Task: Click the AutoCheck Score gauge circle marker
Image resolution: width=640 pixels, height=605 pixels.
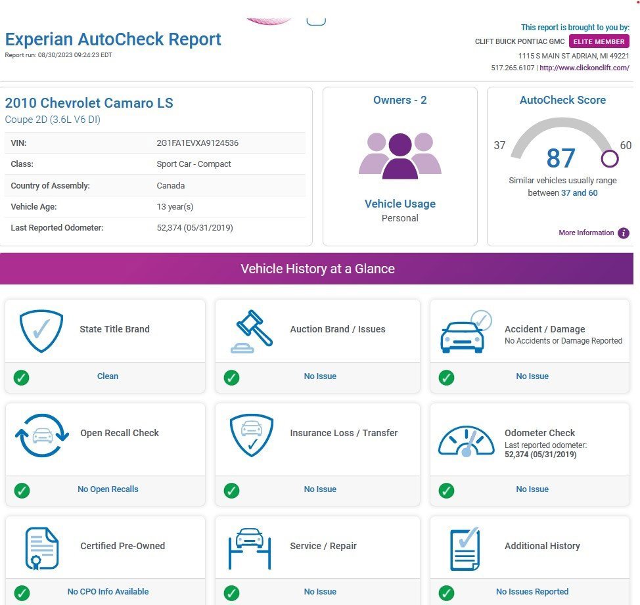Action: point(609,159)
